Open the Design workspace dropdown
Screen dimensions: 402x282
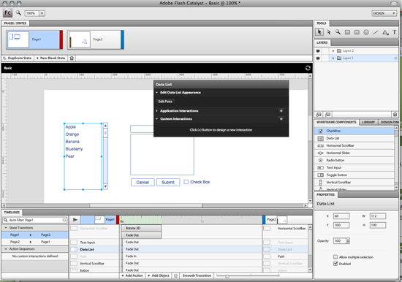click(384, 13)
